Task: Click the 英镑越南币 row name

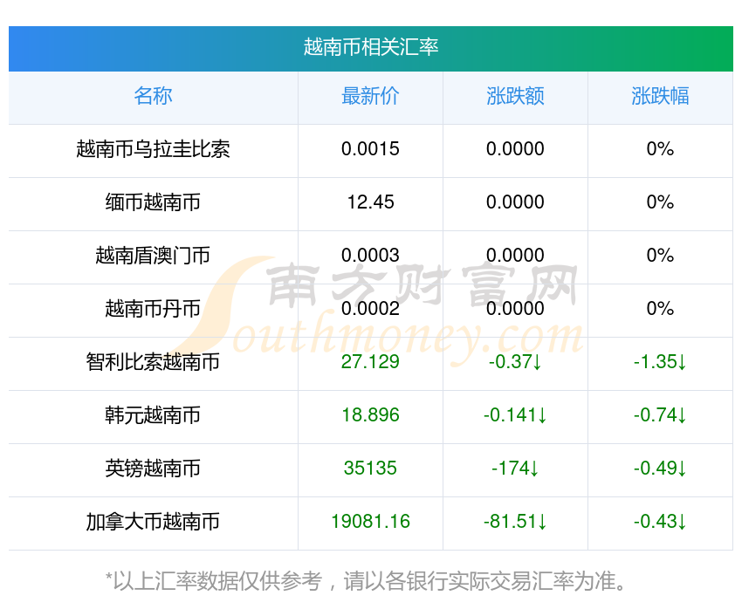Action: coord(153,469)
